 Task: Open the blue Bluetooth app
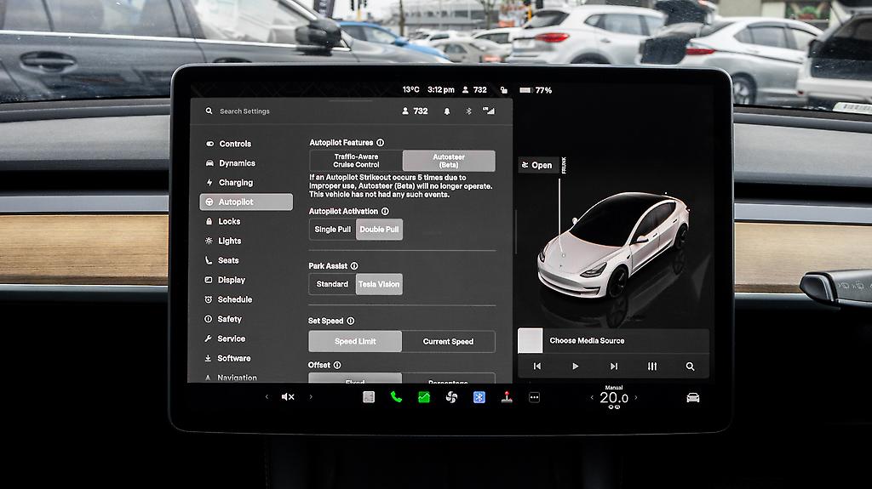coord(479,397)
